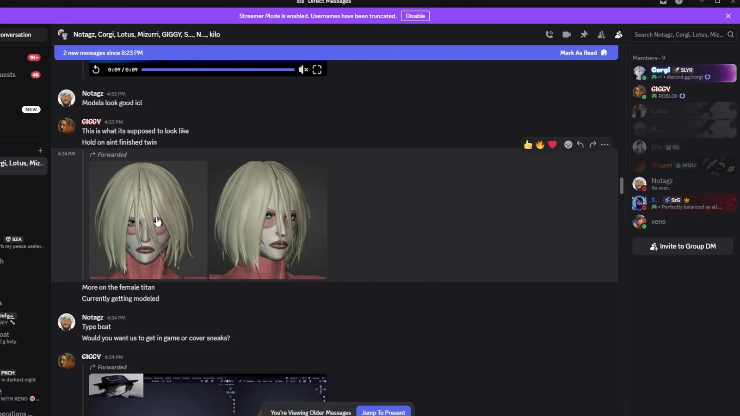Mark new messages as read
Image resolution: width=740 pixels, height=416 pixels.
pyautogui.click(x=583, y=53)
